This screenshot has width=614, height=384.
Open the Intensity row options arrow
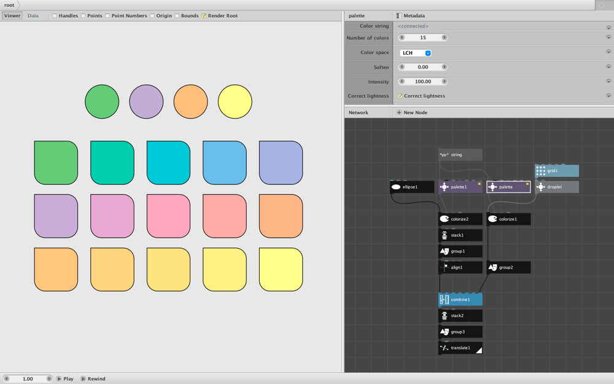pyautogui.click(x=608, y=82)
